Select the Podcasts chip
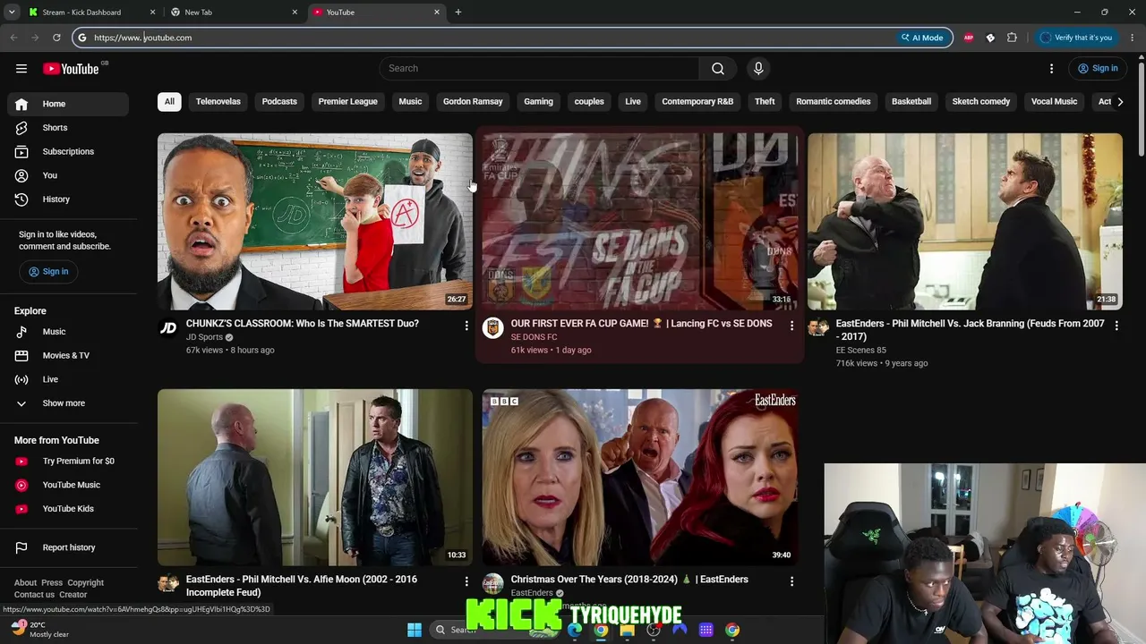This screenshot has width=1146, height=644. tap(279, 102)
